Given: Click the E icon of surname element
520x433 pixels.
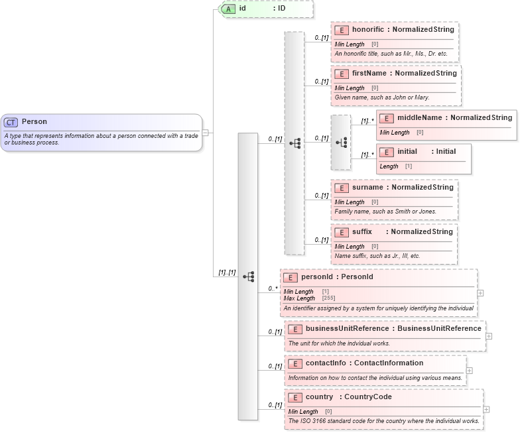Looking at the screenshot, I should point(341,188).
